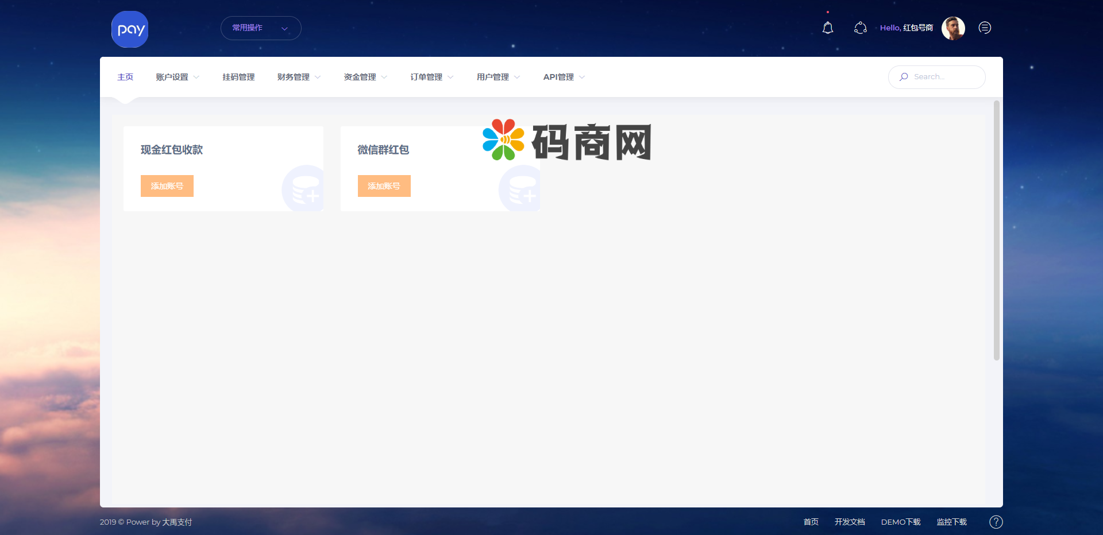Expand the 财务管理 menu
Viewport: 1103px width, 535px height.
pos(298,77)
